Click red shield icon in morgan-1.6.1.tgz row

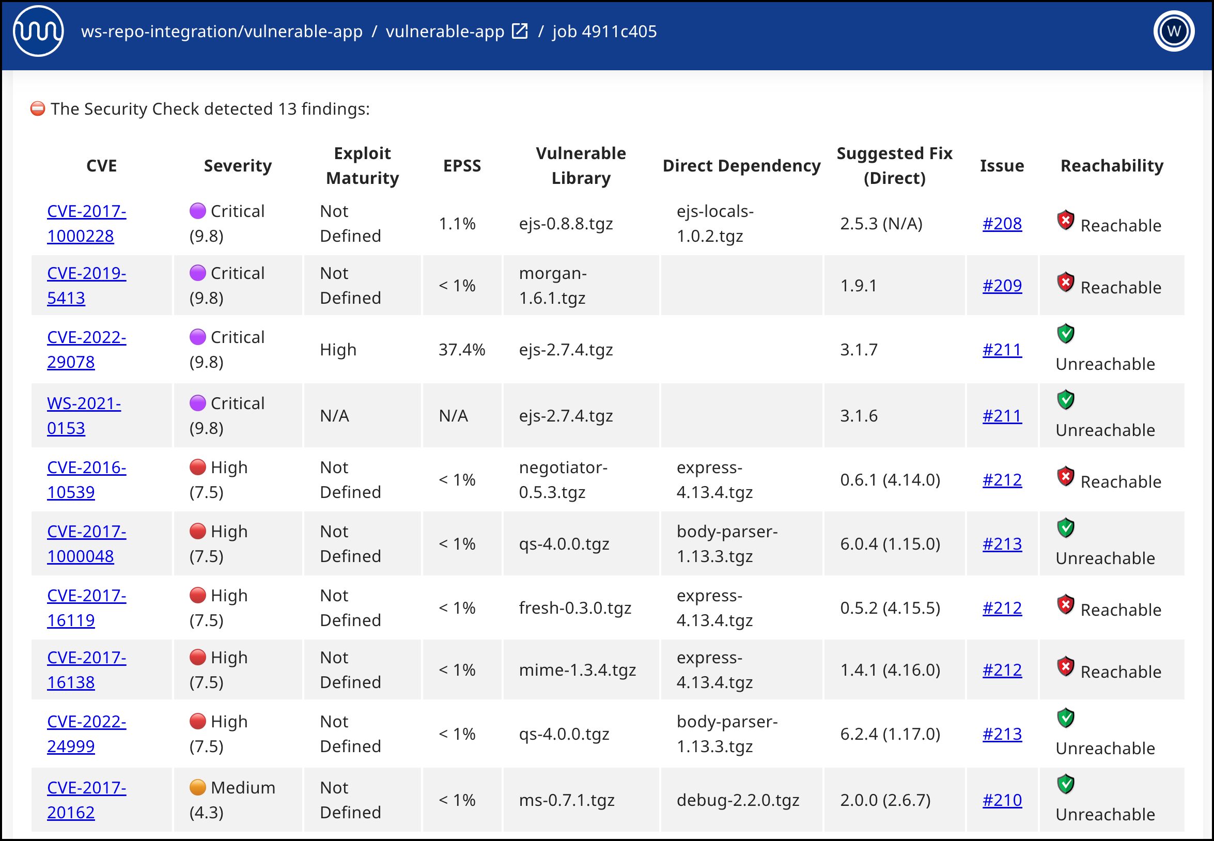point(1065,283)
